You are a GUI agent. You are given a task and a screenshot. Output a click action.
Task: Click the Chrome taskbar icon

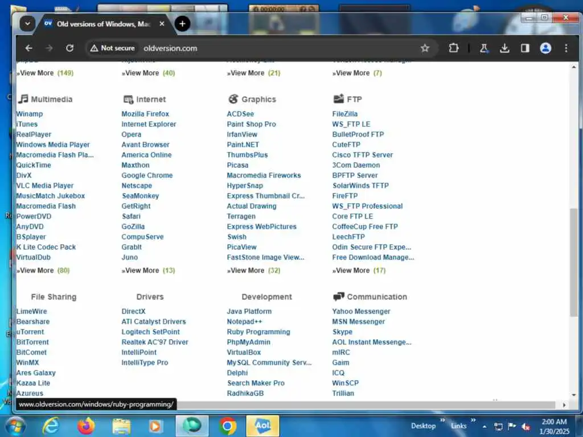point(228,426)
